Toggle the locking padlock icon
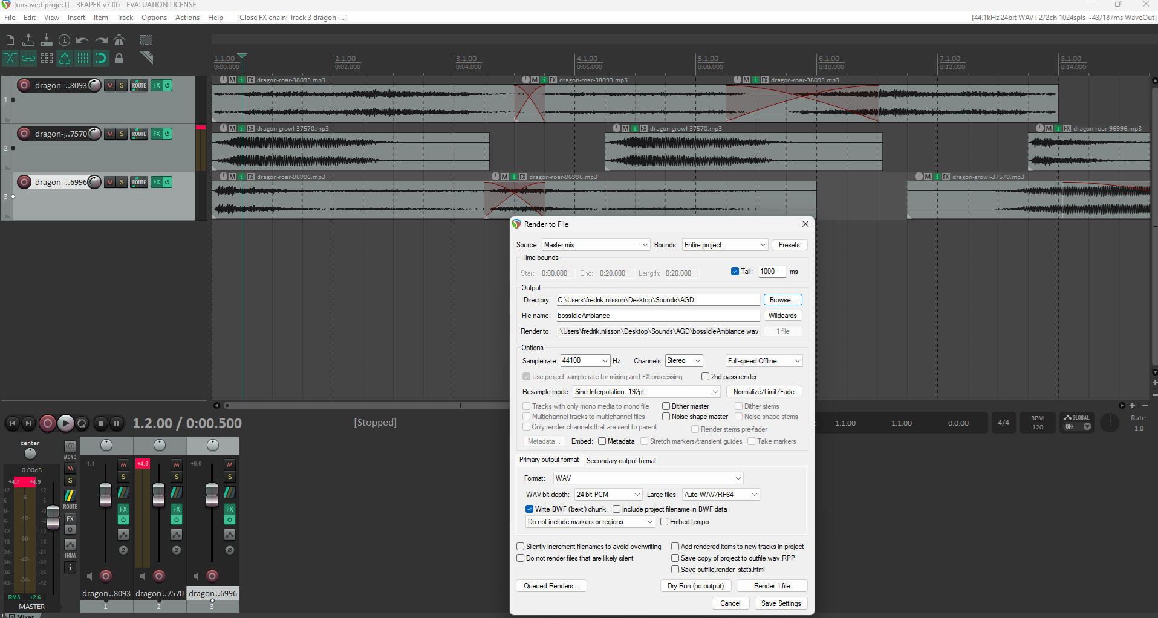Screen dimensions: 1158x618 click(x=119, y=58)
